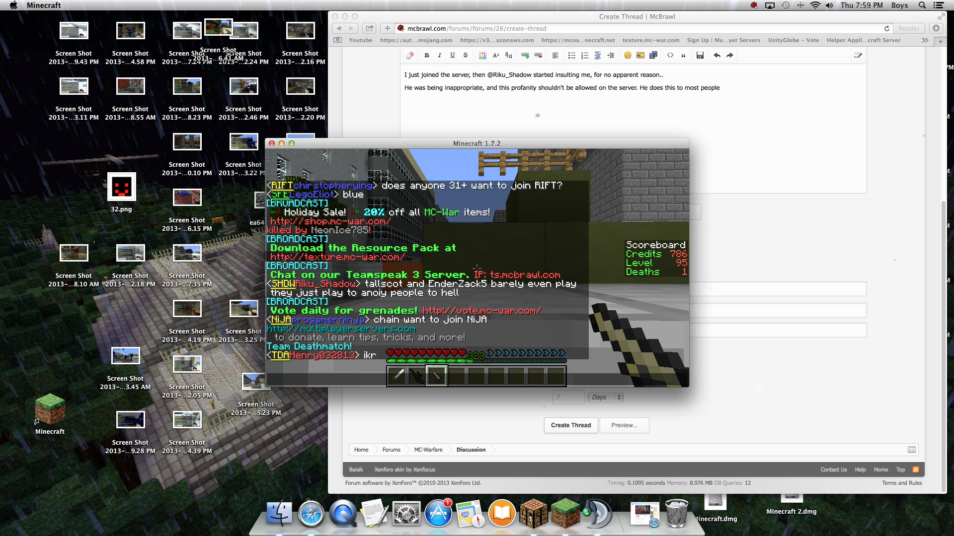Toggle the unordered bullet list
The width and height of the screenshot is (954, 536).
click(x=572, y=56)
